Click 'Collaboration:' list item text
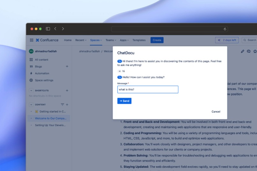 134,144
